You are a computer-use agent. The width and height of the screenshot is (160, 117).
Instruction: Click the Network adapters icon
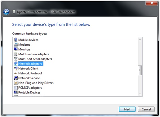[16, 64]
